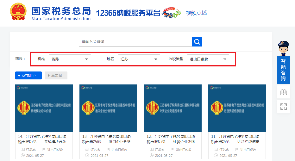Click the national emblem logo
Viewport: 295px width, 161px height.
point(18,12)
